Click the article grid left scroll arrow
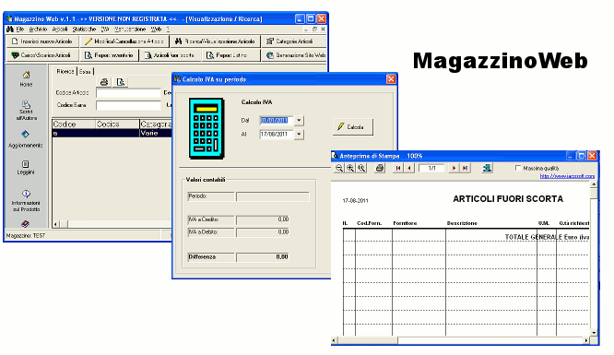The image size is (614, 355). [55, 224]
